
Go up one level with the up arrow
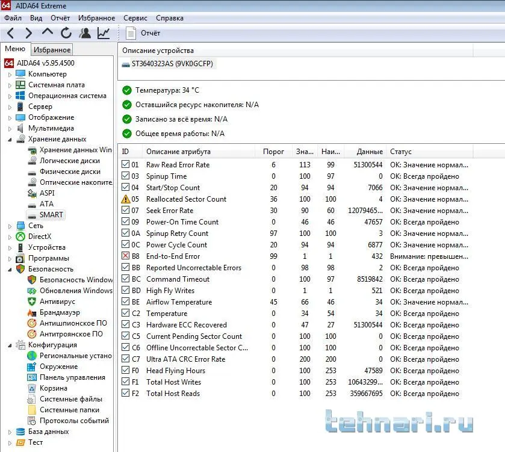point(48,31)
